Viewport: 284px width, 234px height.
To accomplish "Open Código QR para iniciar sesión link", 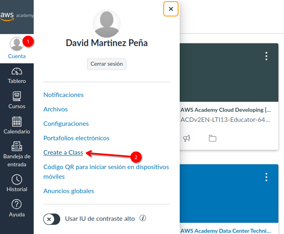I will tap(106, 172).
